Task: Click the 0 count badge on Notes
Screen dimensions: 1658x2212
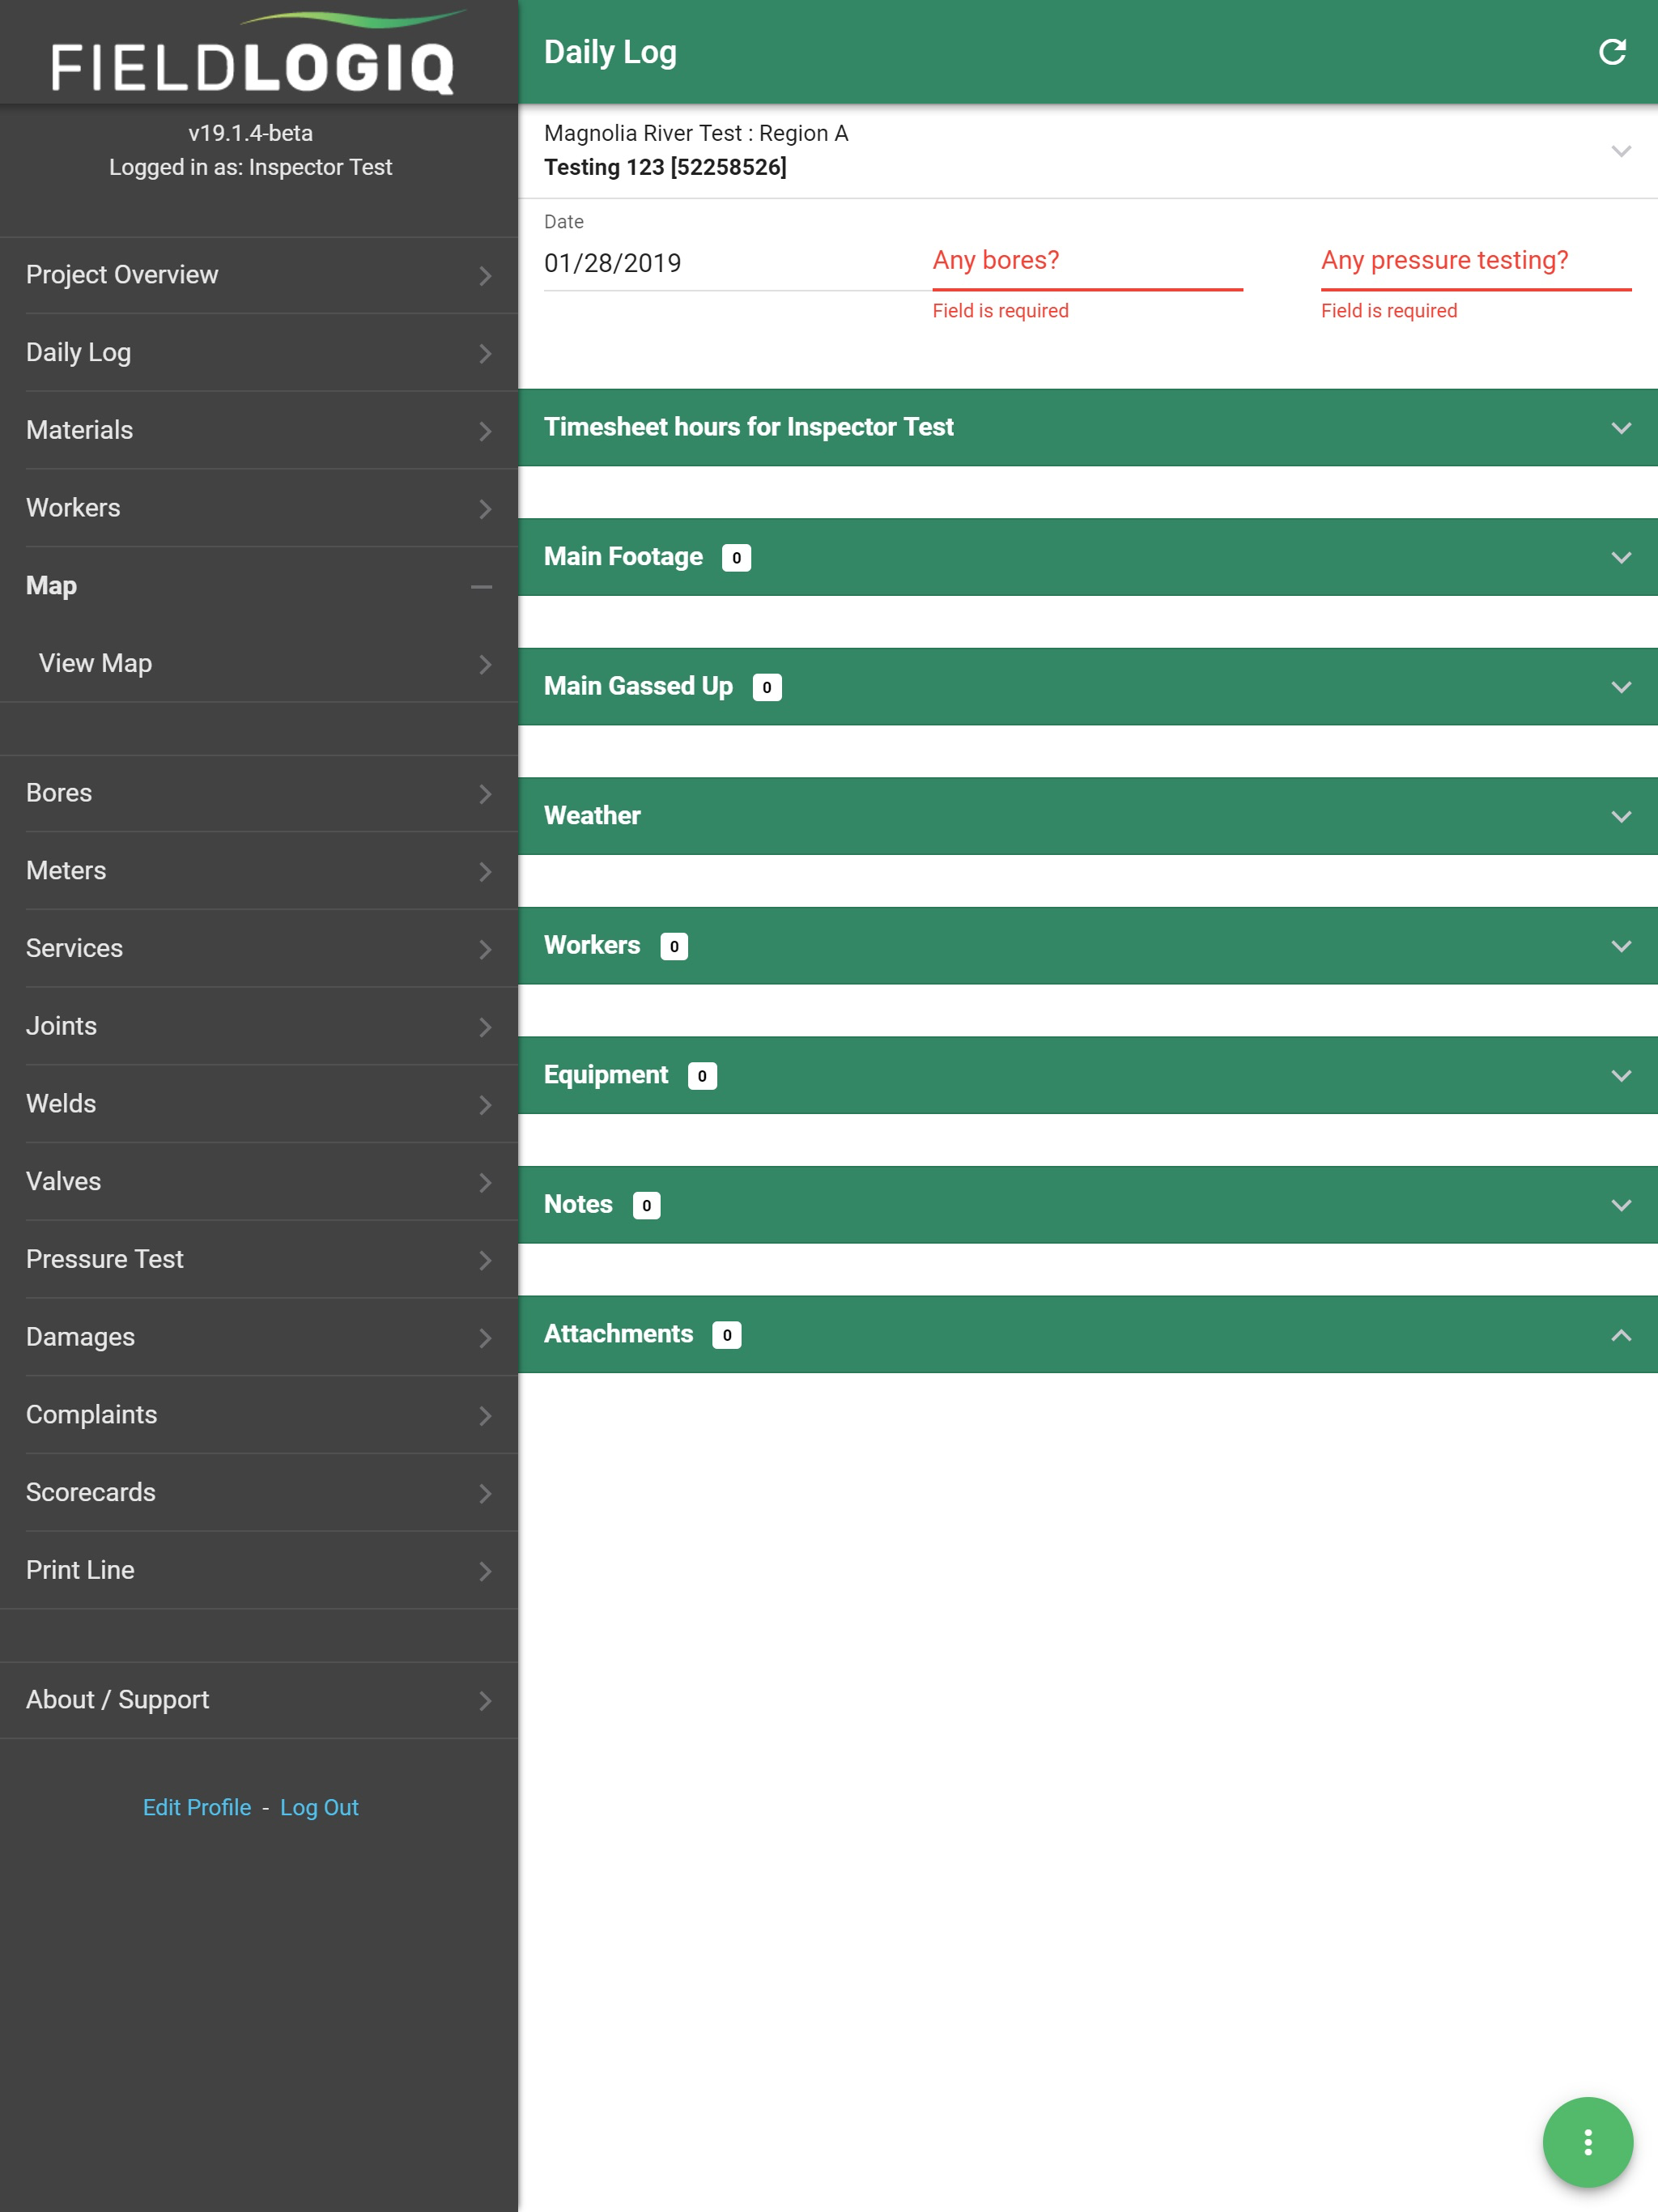Action: click(x=646, y=1205)
